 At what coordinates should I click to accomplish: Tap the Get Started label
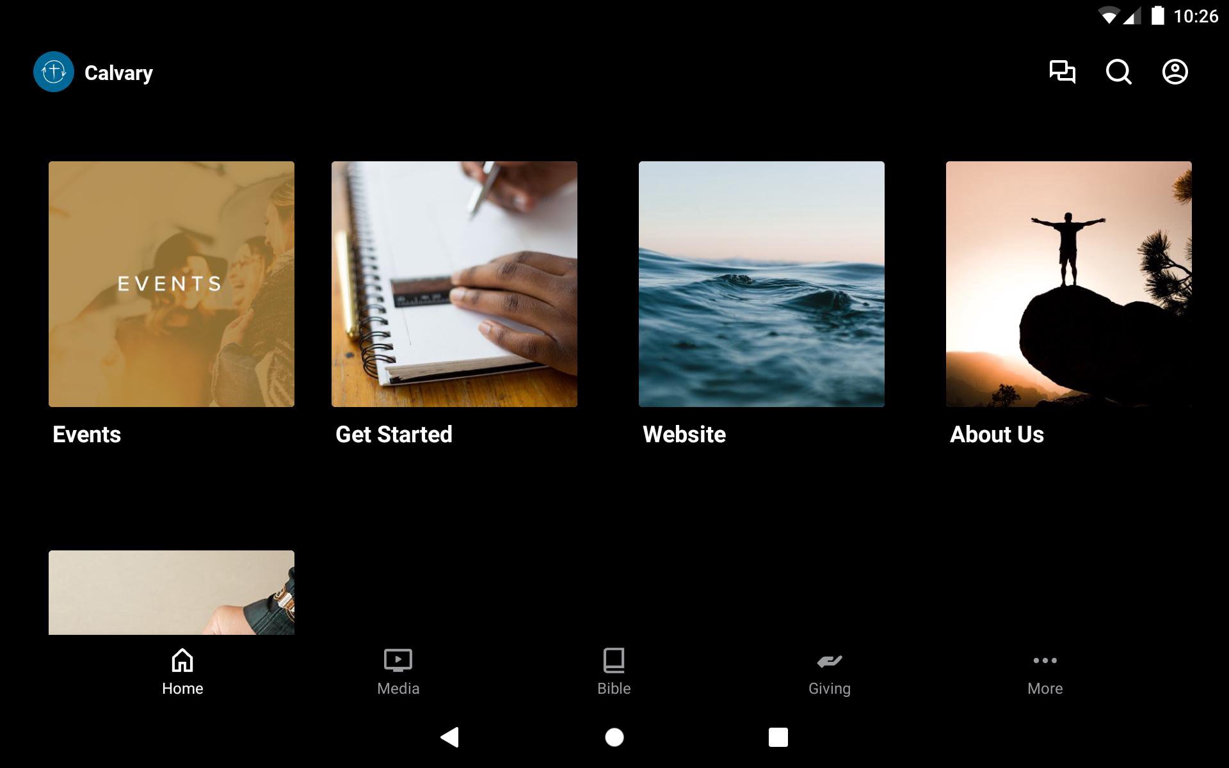394,435
